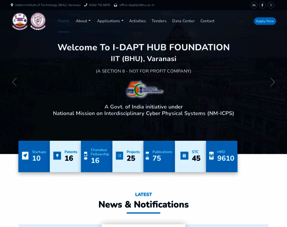Click the people icon in HRD card
This screenshot has height=227, width=287.
(x=211, y=155)
